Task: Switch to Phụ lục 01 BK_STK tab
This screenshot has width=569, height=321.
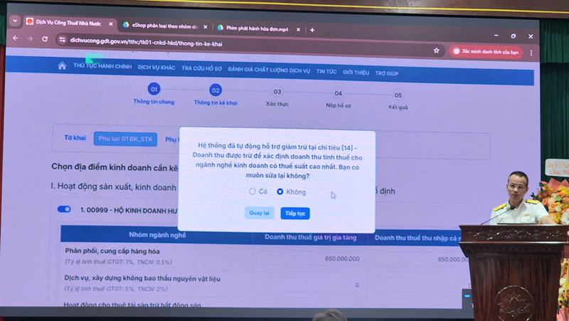Action: 125,139
